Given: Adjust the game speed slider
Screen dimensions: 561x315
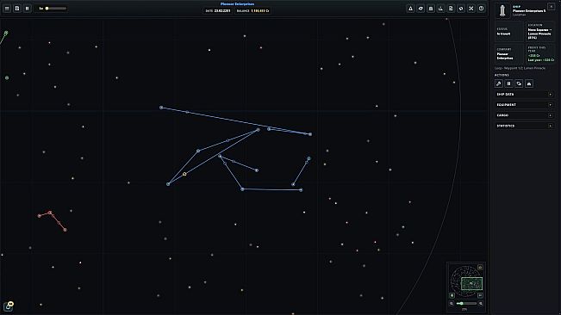Looking at the screenshot, I should 56,9.
